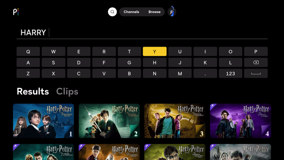
Task: Open Harry Potter Half-Blood Prince poster
Action: point(109,152)
